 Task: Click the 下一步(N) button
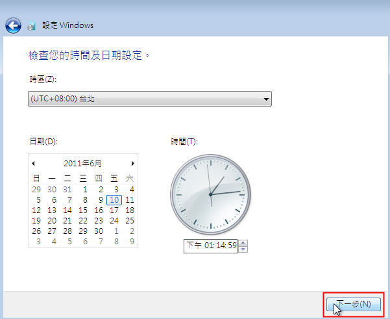click(x=354, y=304)
